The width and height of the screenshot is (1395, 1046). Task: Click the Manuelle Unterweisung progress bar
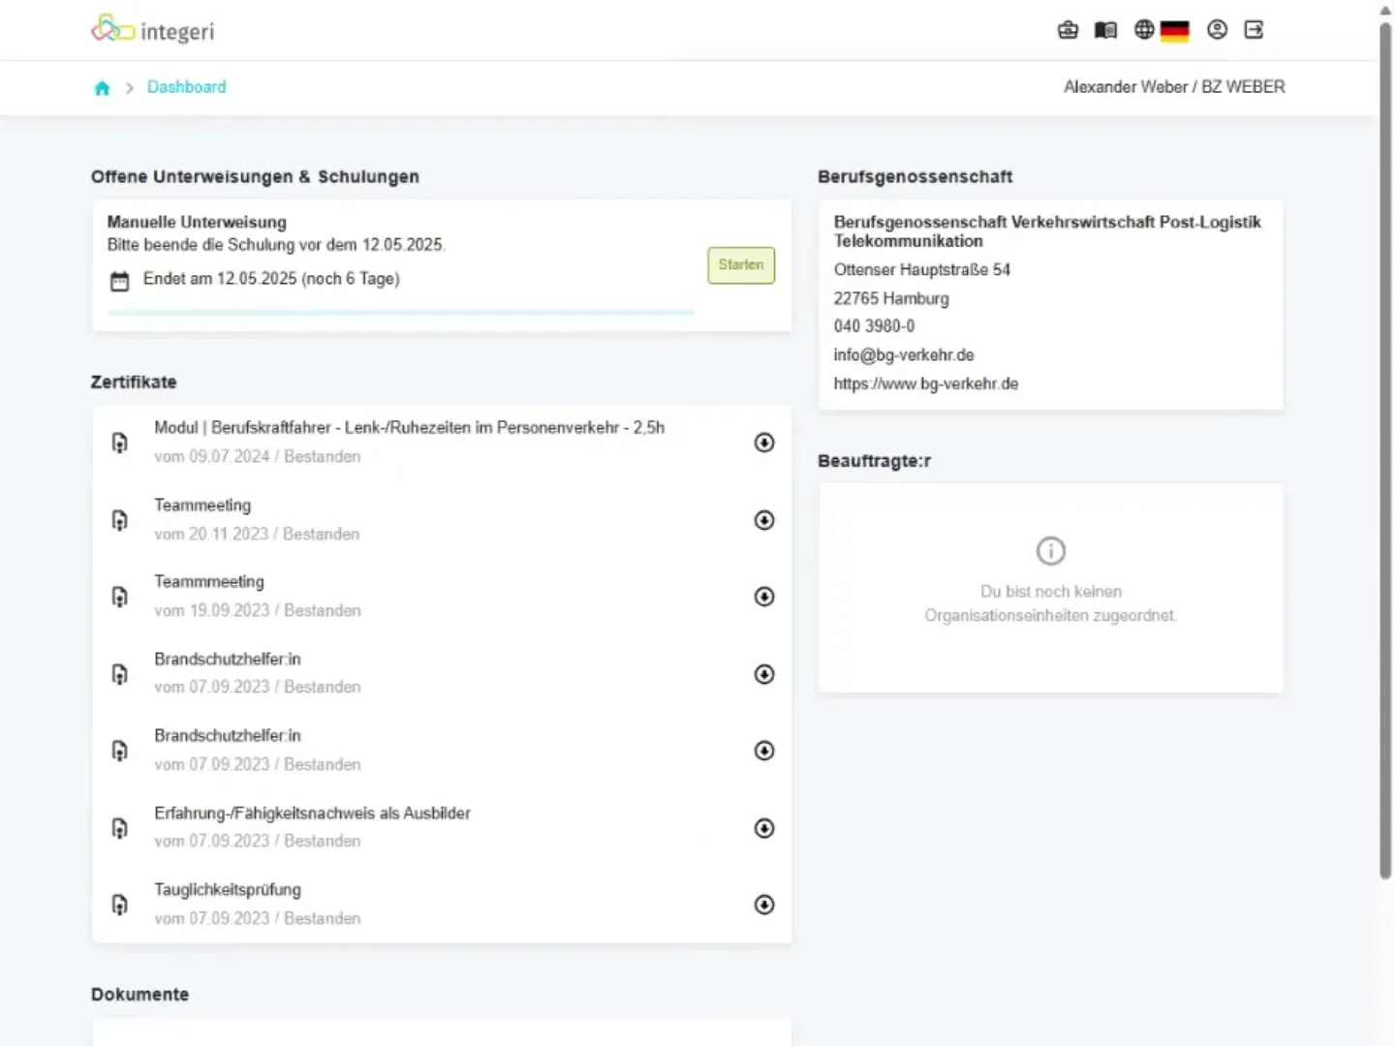[x=401, y=313]
